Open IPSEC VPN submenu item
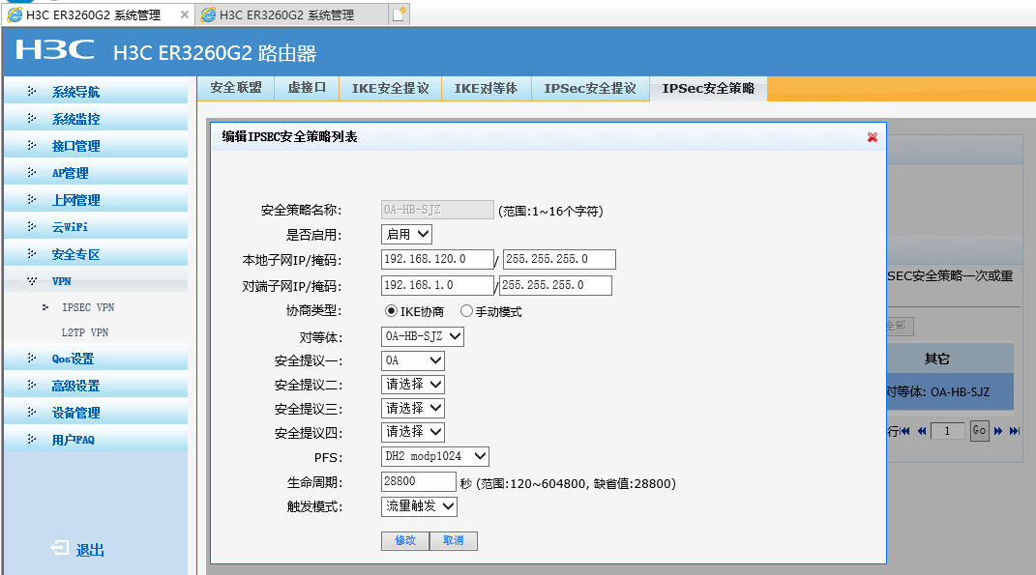The height and width of the screenshot is (575, 1036). (x=88, y=307)
